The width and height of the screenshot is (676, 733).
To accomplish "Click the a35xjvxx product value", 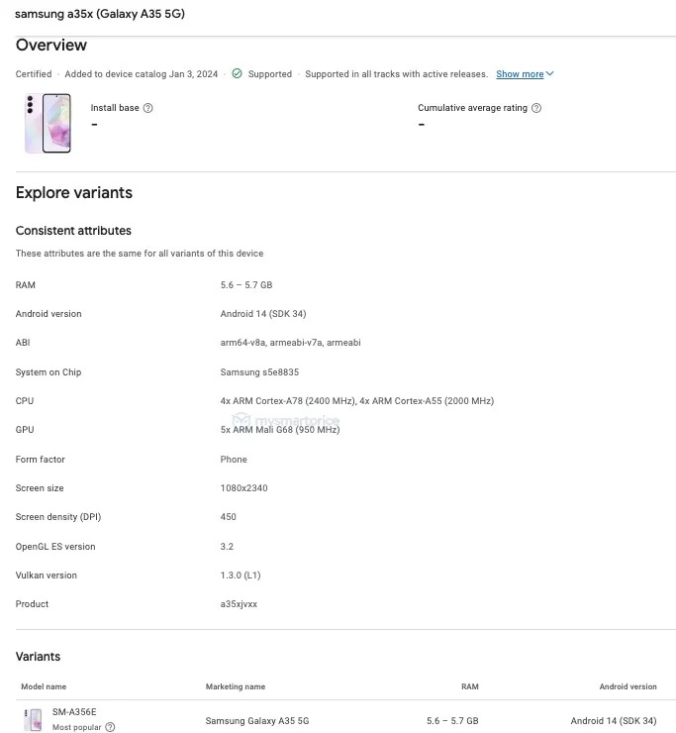I will (239, 604).
